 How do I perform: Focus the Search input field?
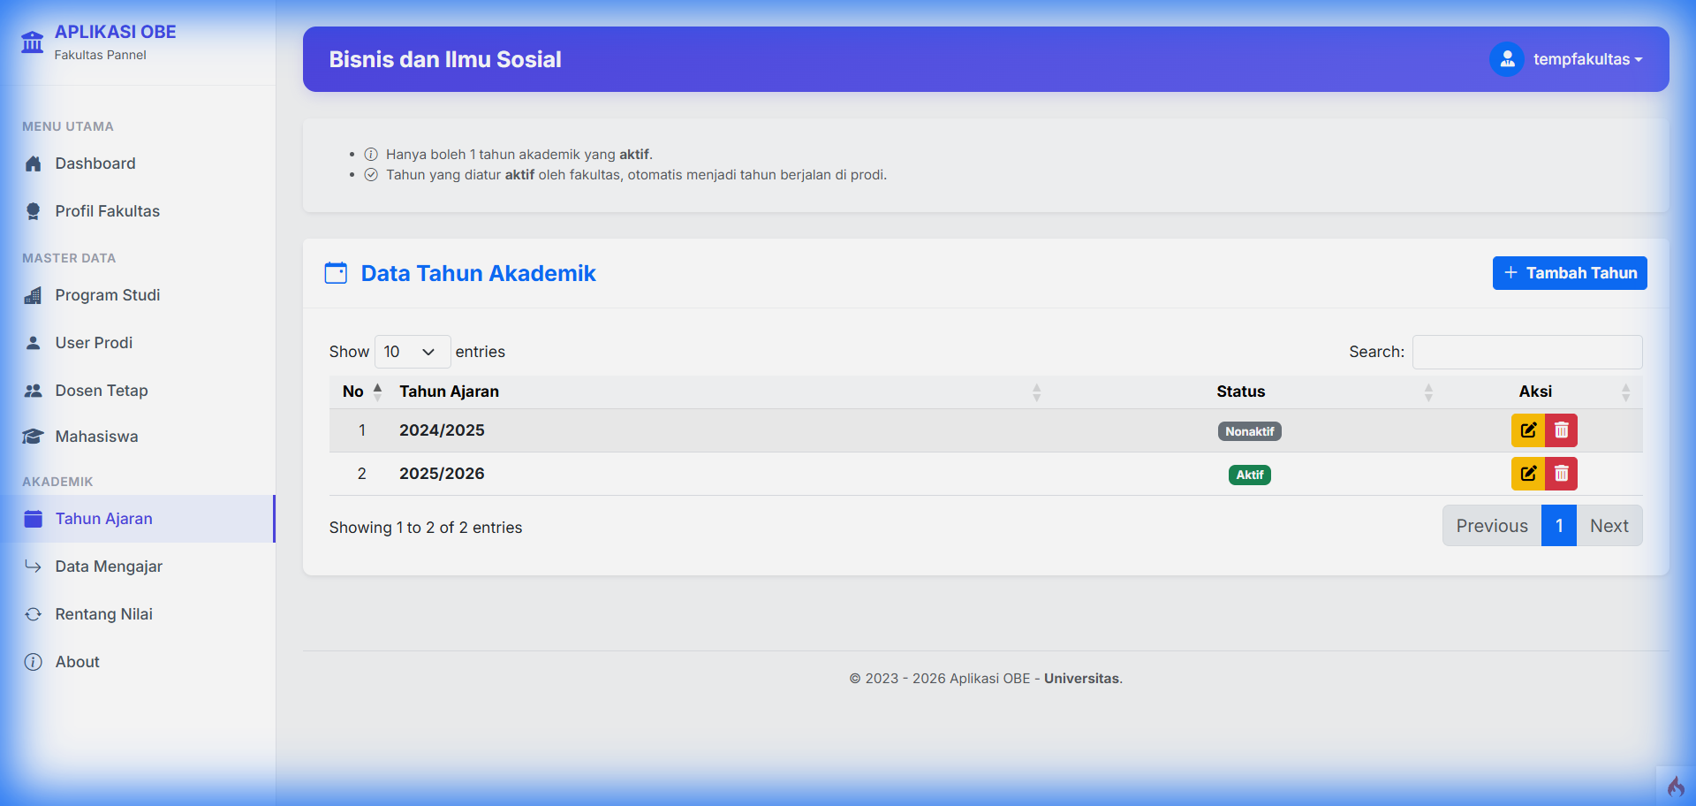(1526, 352)
